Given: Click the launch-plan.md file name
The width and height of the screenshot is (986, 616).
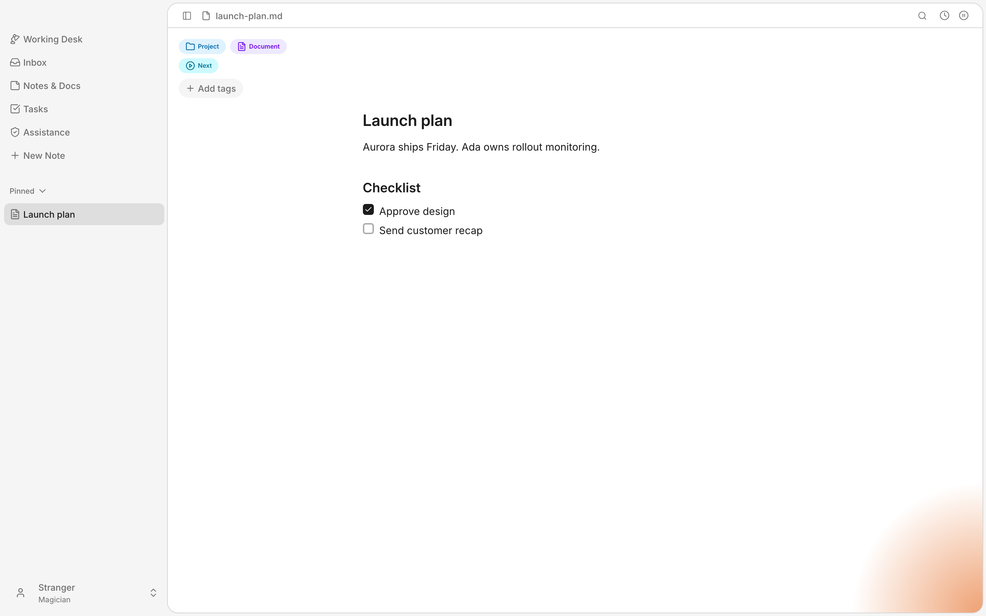Looking at the screenshot, I should click(x=249, y=16).
